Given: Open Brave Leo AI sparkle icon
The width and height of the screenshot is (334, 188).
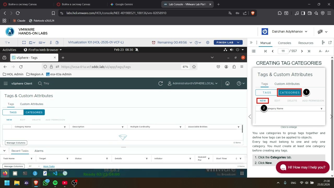Looking at the screenshot, I should point(316,13).
